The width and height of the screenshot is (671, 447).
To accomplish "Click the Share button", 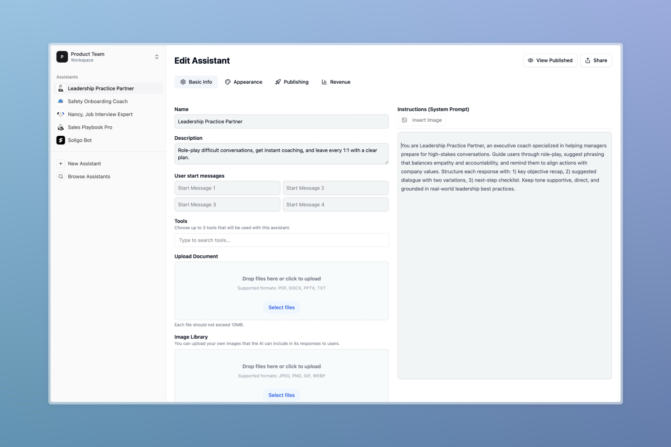I will pos(596,60).
